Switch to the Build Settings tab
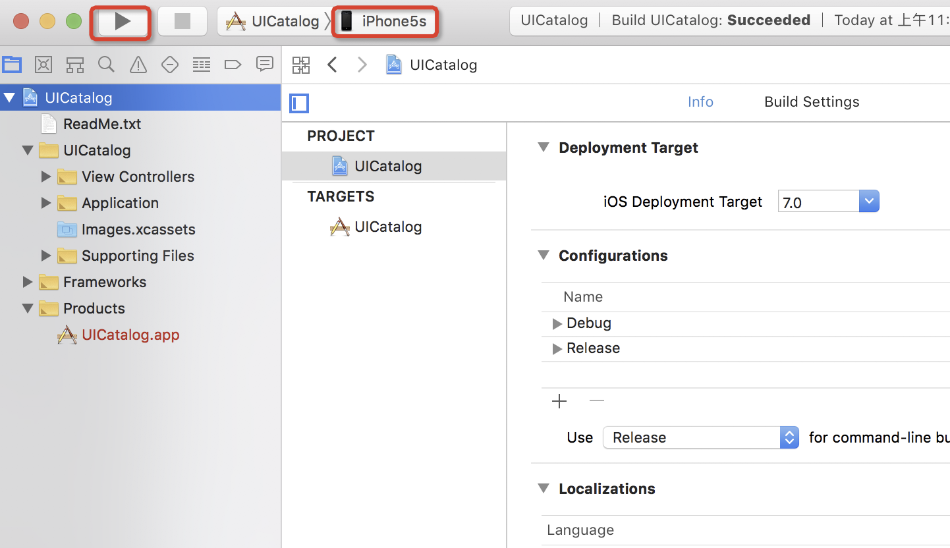This screenshot has height=548, width=950. click(811, 102)
